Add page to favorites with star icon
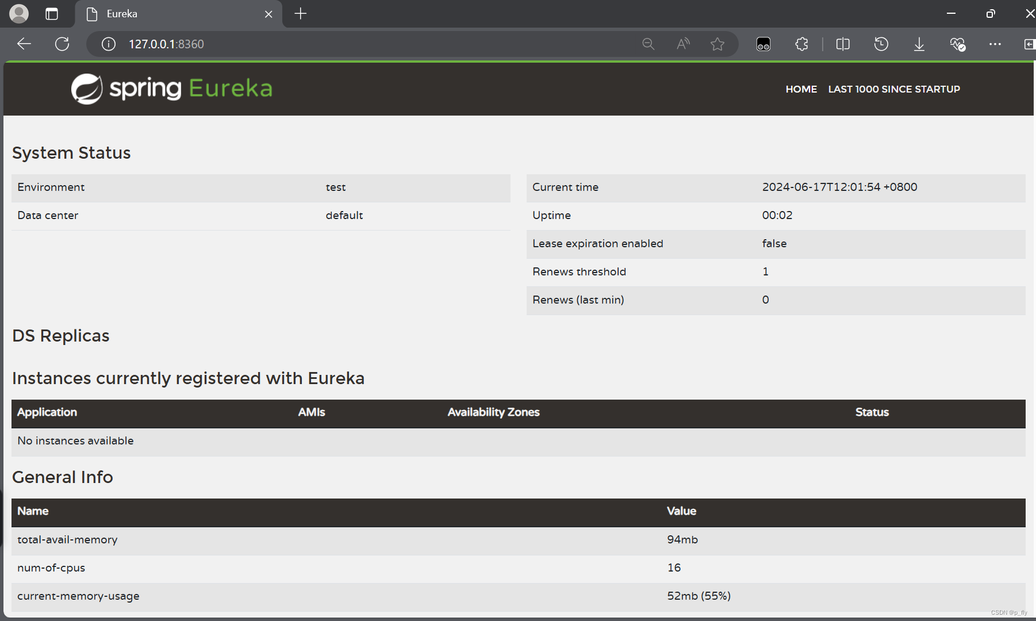Screen dimensions: 1036x621 click(x=717, y=44)
